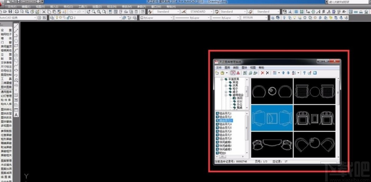
Task: Open the 修改(M) menu
Action: 126,7
